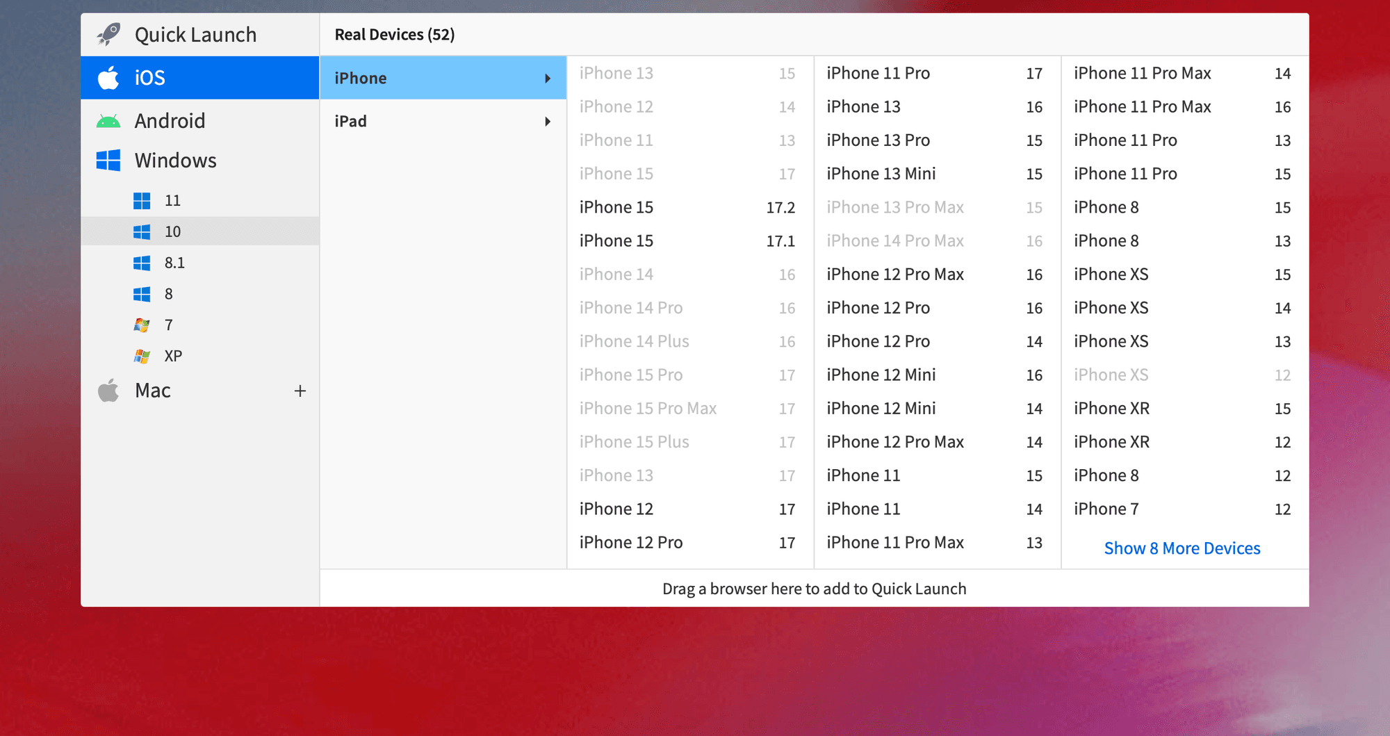Choose the iPhone device category
The width and height of the screenshot is (1390, 736).
click(443, 78)
